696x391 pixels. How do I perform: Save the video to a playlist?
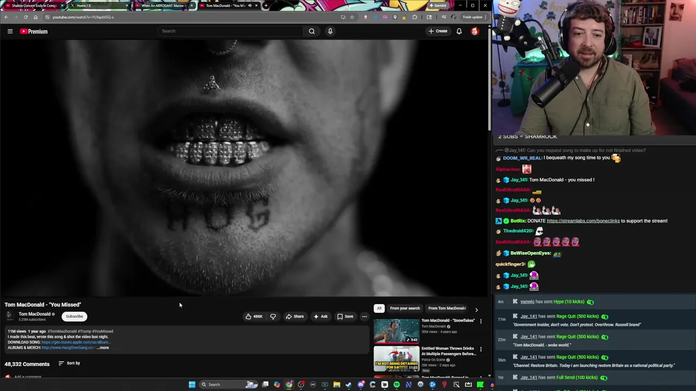tap(345, 316)
